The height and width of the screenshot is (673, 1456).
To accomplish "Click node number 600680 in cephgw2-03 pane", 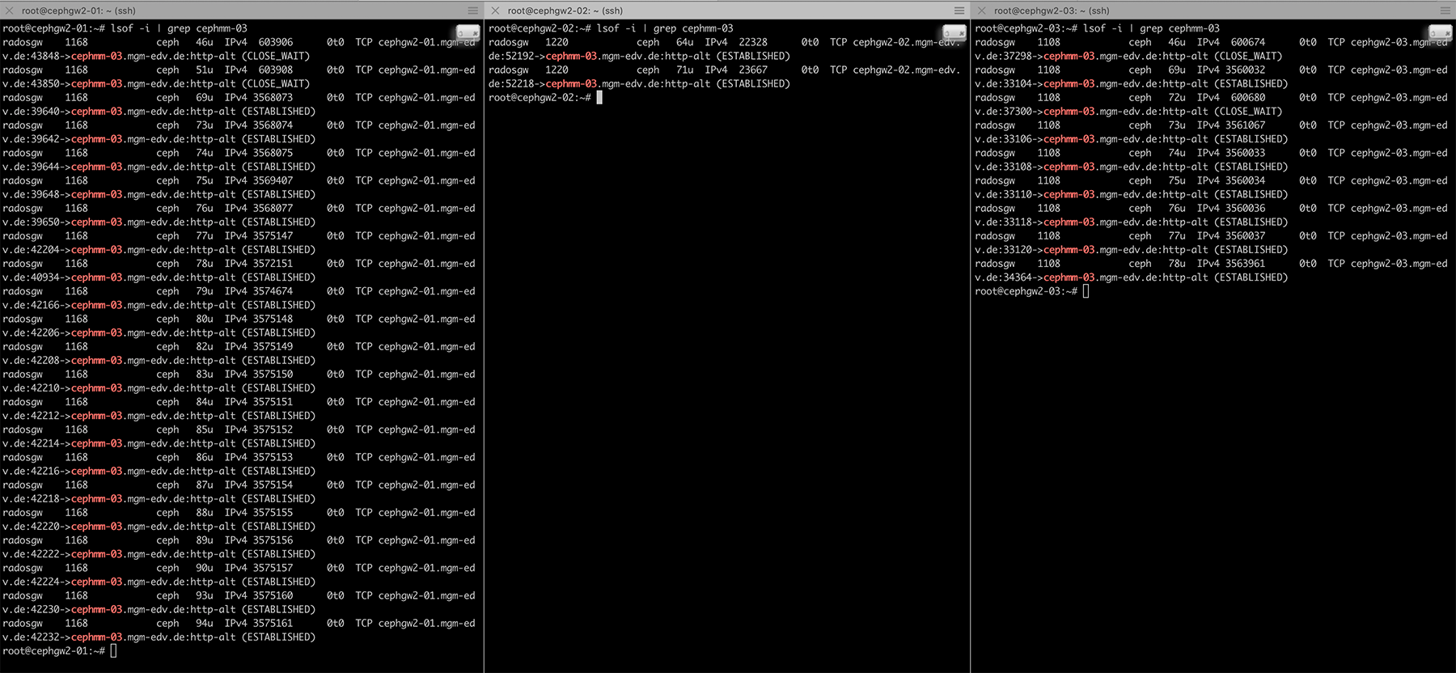I will (x=1248, y=98).
